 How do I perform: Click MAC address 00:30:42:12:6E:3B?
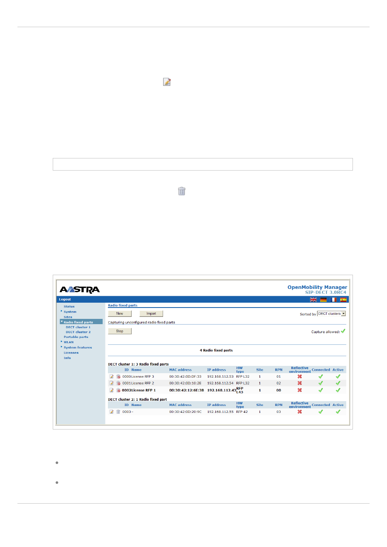coord(187,391)
